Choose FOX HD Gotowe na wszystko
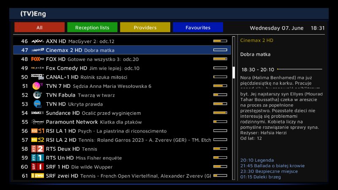338x190 pixels. point(122,59)
